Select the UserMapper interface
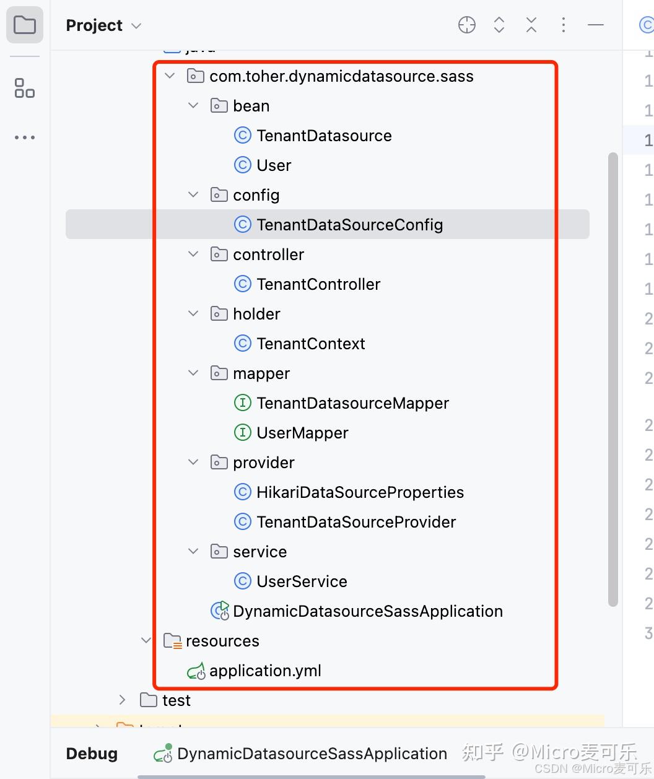 coord(302,432)
